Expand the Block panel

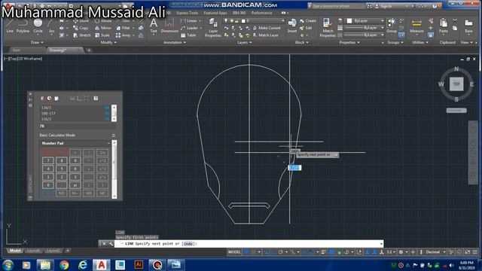tap(301, 42)
